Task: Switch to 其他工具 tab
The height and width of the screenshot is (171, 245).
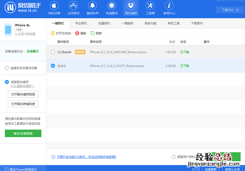Action: coord(173,23)
